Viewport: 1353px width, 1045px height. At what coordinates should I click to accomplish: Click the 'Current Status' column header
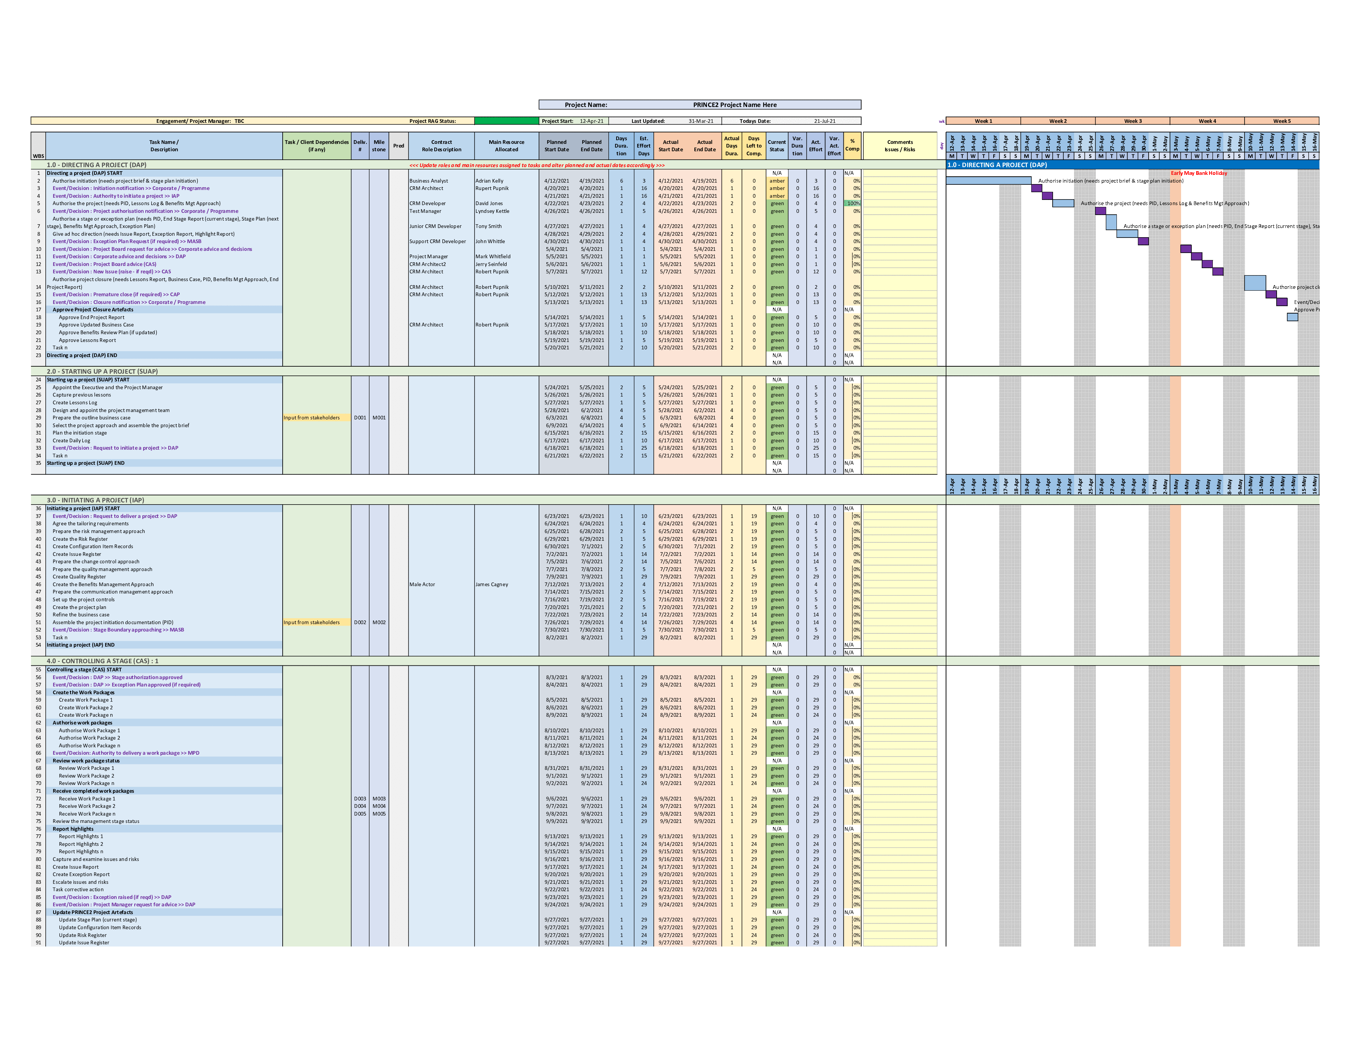coord(777,146)
